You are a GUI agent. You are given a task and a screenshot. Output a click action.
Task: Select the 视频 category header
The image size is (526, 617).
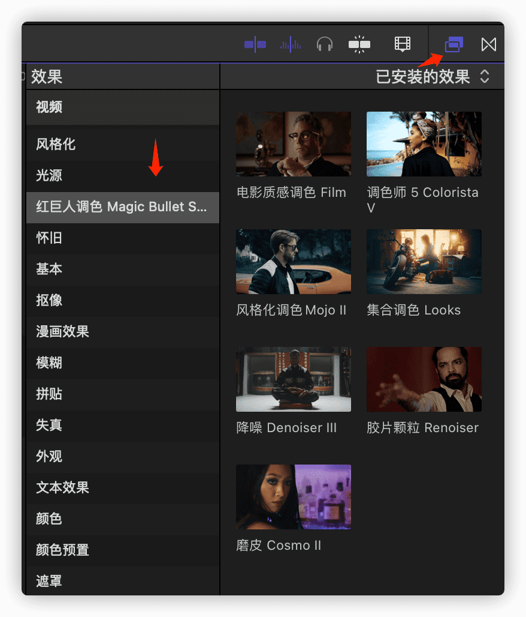123,107
